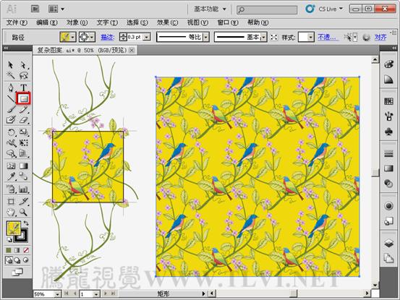The width and height of the screenshot is (400, 300).
Task: Select the Rotate tool
Action: (x=11, y=132)
